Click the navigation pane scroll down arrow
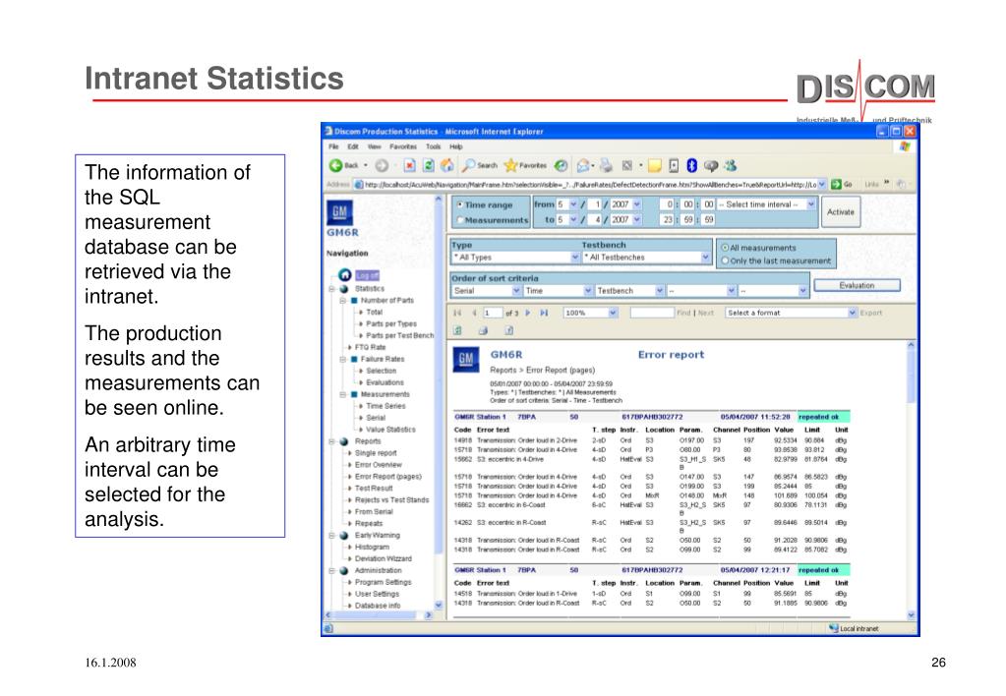 tap(439, 605)
